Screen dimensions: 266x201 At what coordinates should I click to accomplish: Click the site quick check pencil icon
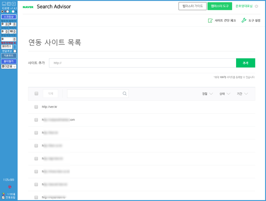click(x=210, y=21)
